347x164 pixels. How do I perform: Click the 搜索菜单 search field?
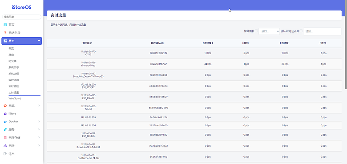click(21, 17)
